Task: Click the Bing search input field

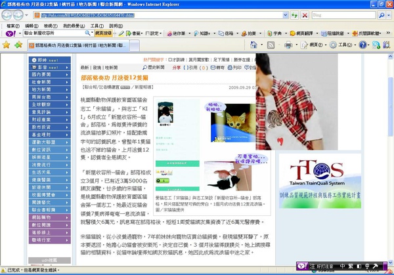Action: 343,15
